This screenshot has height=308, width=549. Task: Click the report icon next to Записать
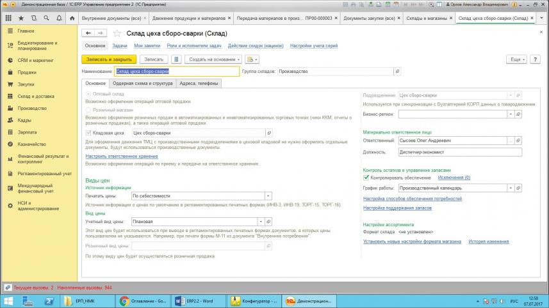point(176,59)
